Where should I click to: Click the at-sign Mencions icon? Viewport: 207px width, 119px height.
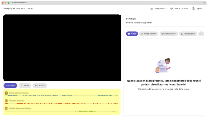click(x=163, y=34)
